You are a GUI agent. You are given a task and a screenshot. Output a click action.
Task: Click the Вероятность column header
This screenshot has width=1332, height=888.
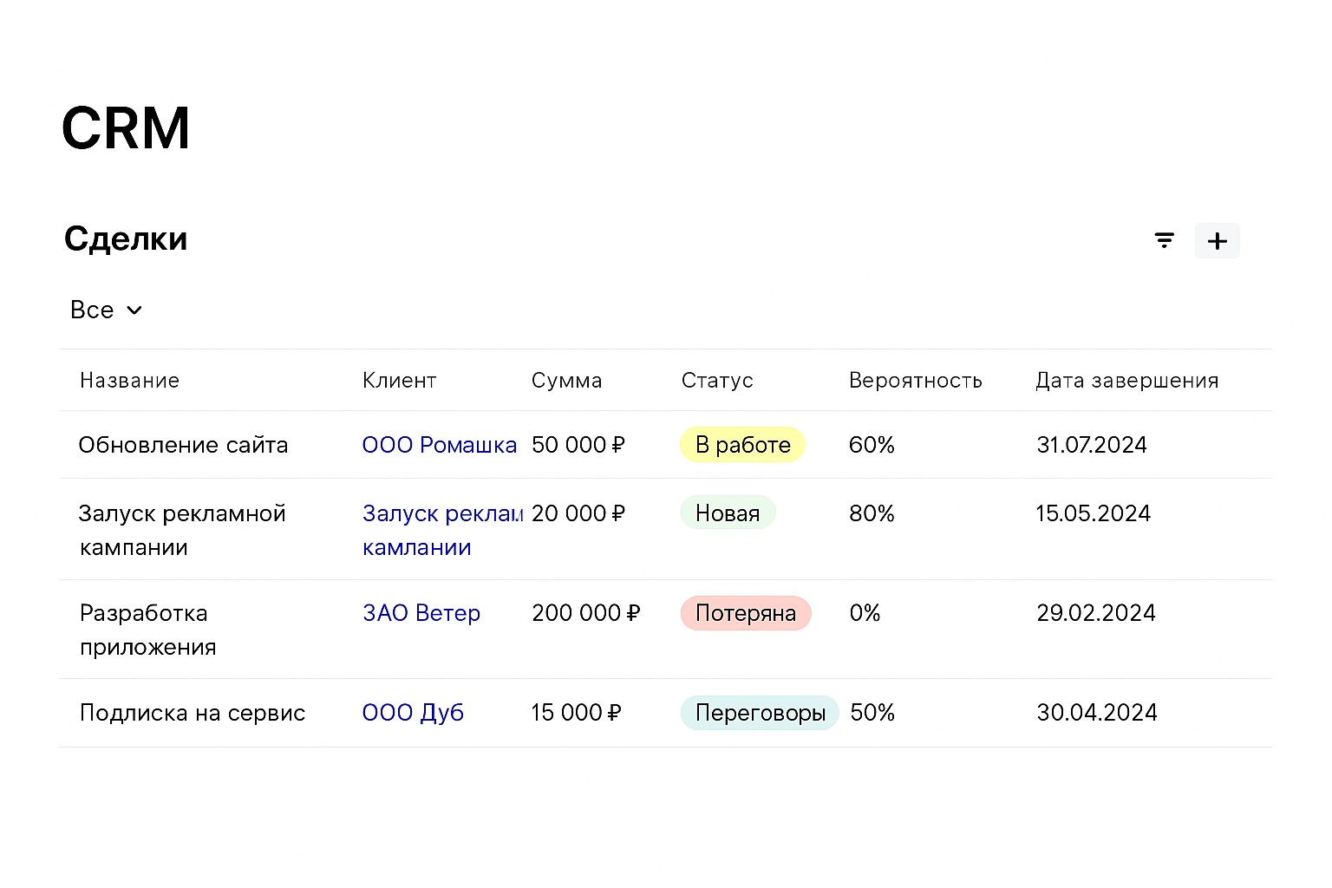(916, 380)
